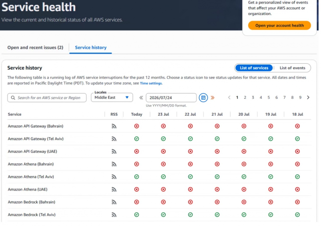Image resolution: width=321 pixels, height=226 pixels.
Task: Switch to Open and recent issues tab
Action: (x=35, y=47)
